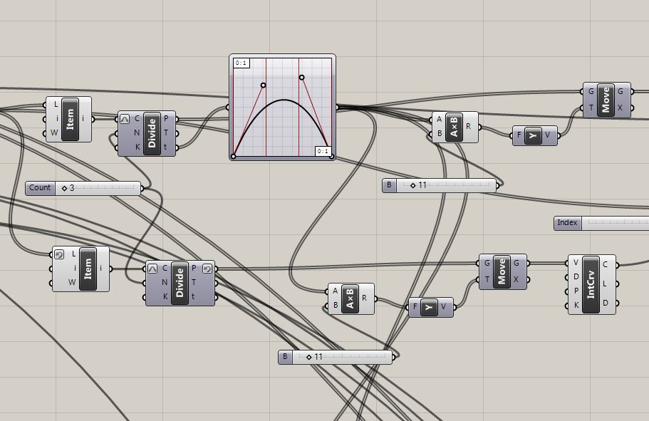The image size is (649, 421).
Task: Select the lower Item component name bar
Action: (x=88, y=269)
